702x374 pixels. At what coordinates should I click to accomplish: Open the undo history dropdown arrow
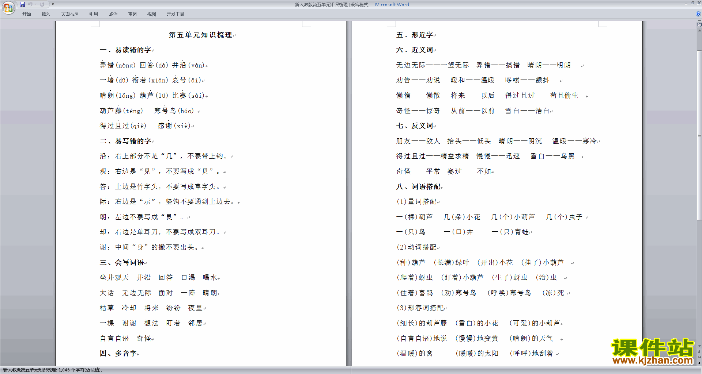click(35, 4)
